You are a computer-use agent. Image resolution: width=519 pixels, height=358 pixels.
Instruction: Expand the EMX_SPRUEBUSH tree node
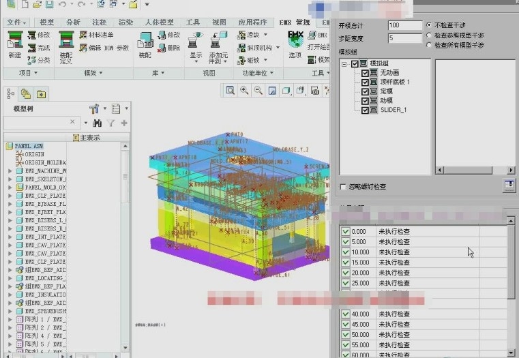click(x=10, y=311)
